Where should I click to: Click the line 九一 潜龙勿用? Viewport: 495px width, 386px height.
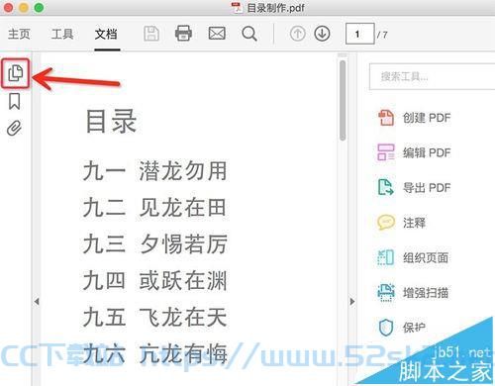pyautogui.click(x=154, y=171)
